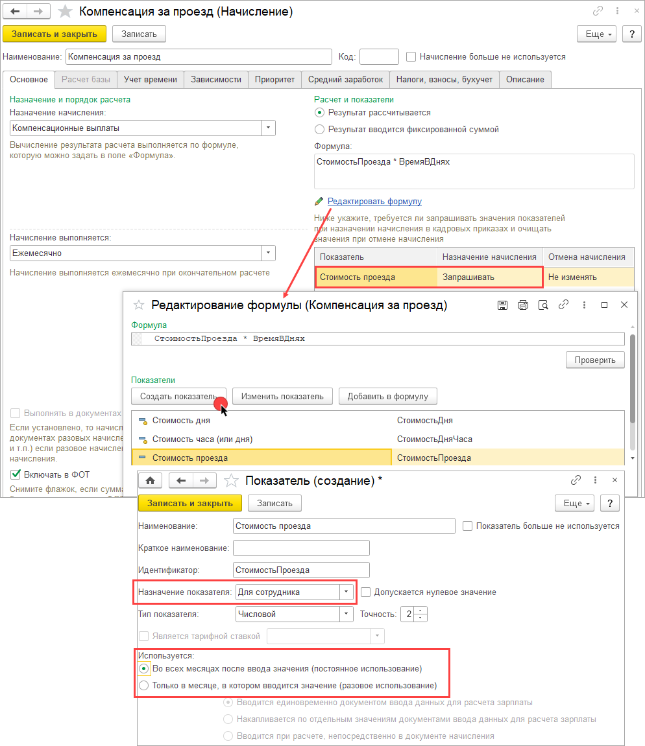Star the Показатель (создание) form
This screenshot has height=746, width=645.
click(x=231, y=480)
